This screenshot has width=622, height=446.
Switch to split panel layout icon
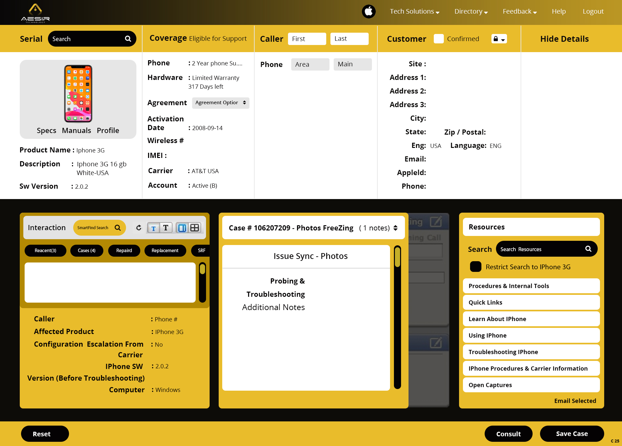click(x=182, y=228)
